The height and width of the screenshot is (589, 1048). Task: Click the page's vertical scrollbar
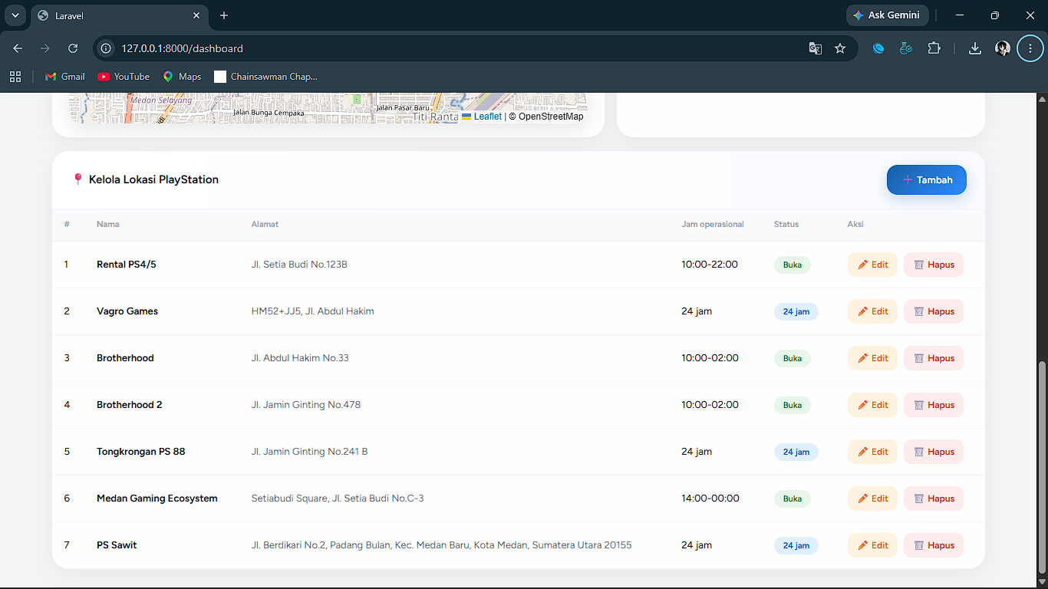pos(1042,468)
